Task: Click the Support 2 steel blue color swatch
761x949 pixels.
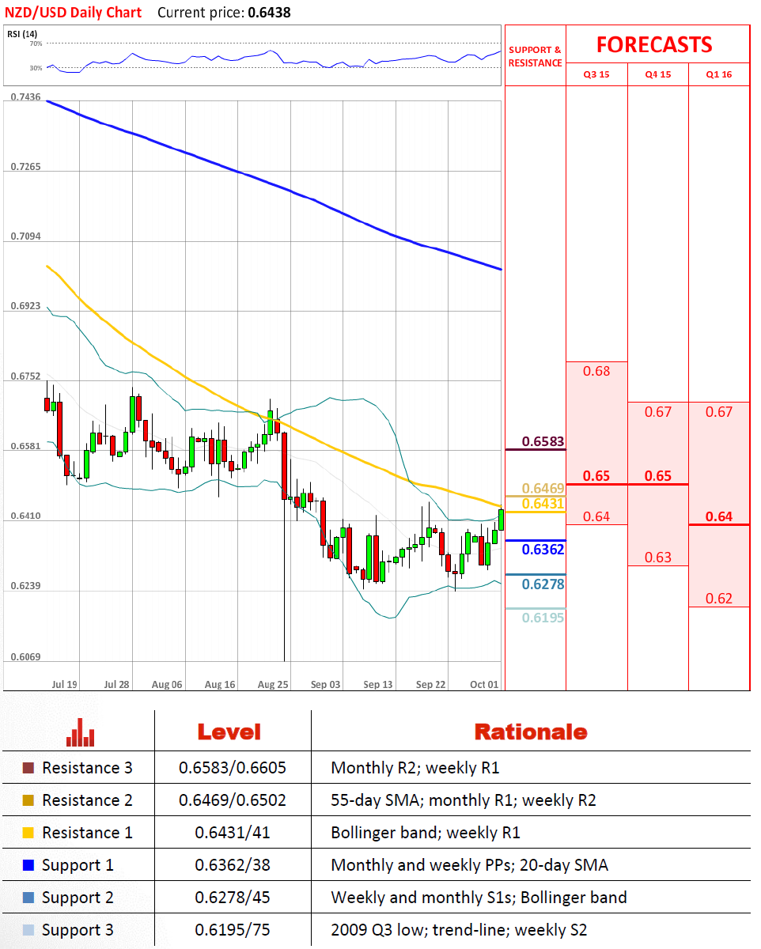Action: point(28,898)
